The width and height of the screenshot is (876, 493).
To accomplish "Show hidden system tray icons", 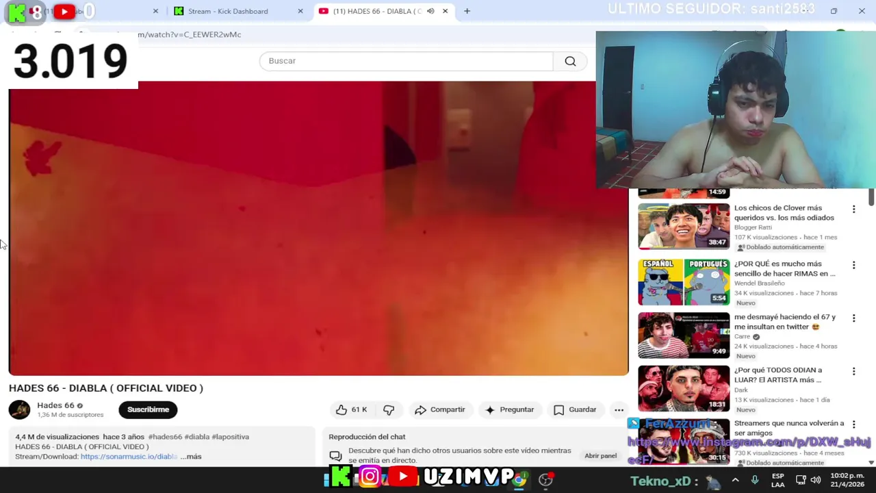I will tap(735, 480).
